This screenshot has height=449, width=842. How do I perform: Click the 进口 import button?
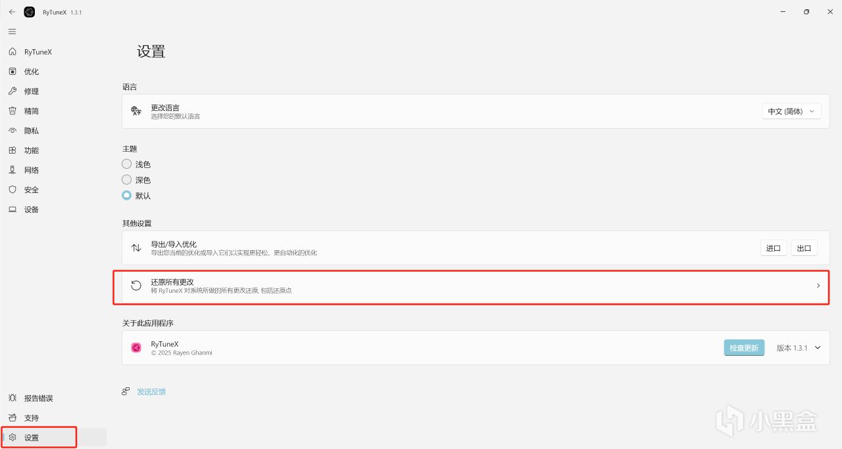tap(774, 248)
